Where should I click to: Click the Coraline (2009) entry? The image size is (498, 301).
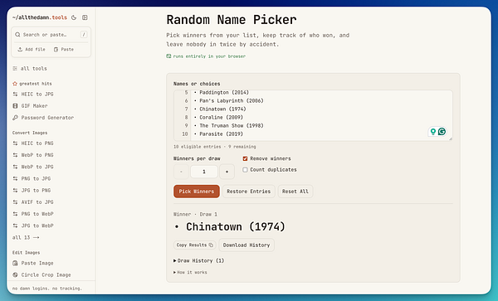click(221, 118)
